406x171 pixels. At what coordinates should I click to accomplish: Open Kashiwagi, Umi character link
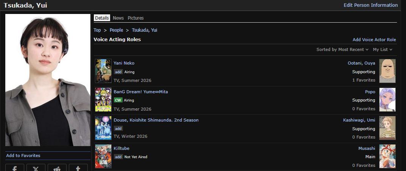click(x=359, y=120)
